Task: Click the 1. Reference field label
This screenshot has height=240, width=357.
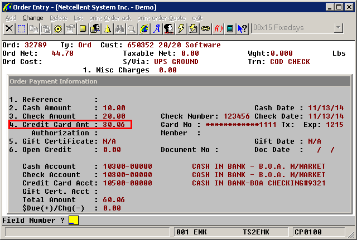Action: click(36, 100)
